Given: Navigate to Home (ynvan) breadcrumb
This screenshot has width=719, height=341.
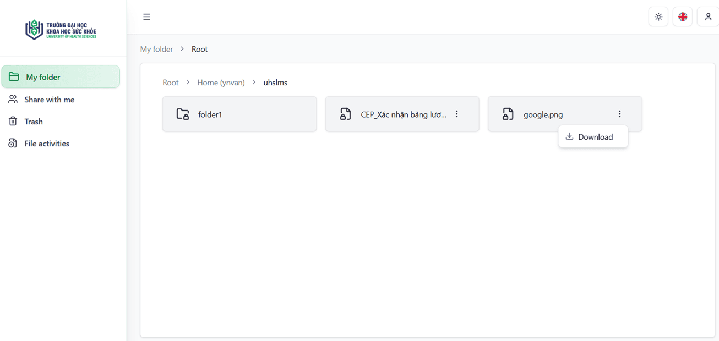Looking at the screenshot, I should click(x=221, y=82).
